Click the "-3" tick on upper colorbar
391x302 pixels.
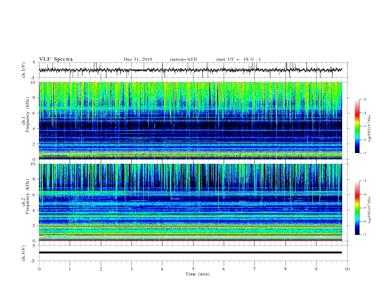point(364,99)
